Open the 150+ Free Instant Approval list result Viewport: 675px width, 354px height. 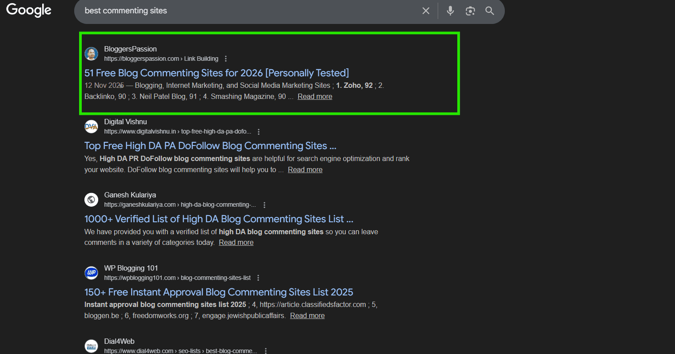pos(219,292)
